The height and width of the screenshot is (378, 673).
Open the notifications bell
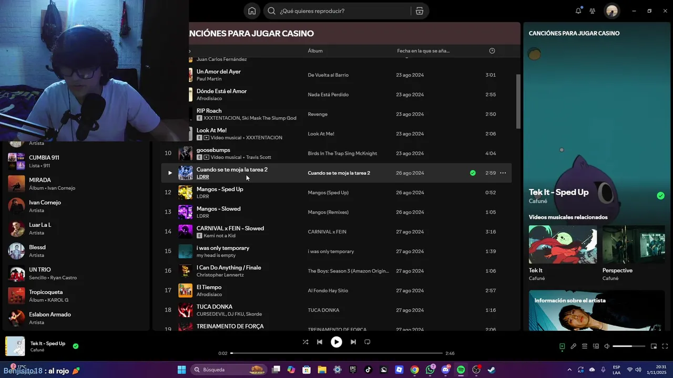(578, 10)
